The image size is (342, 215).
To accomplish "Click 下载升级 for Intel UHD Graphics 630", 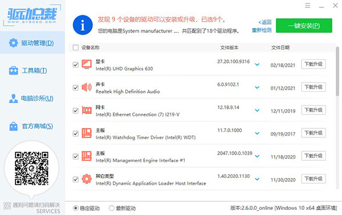I will 313,64.
